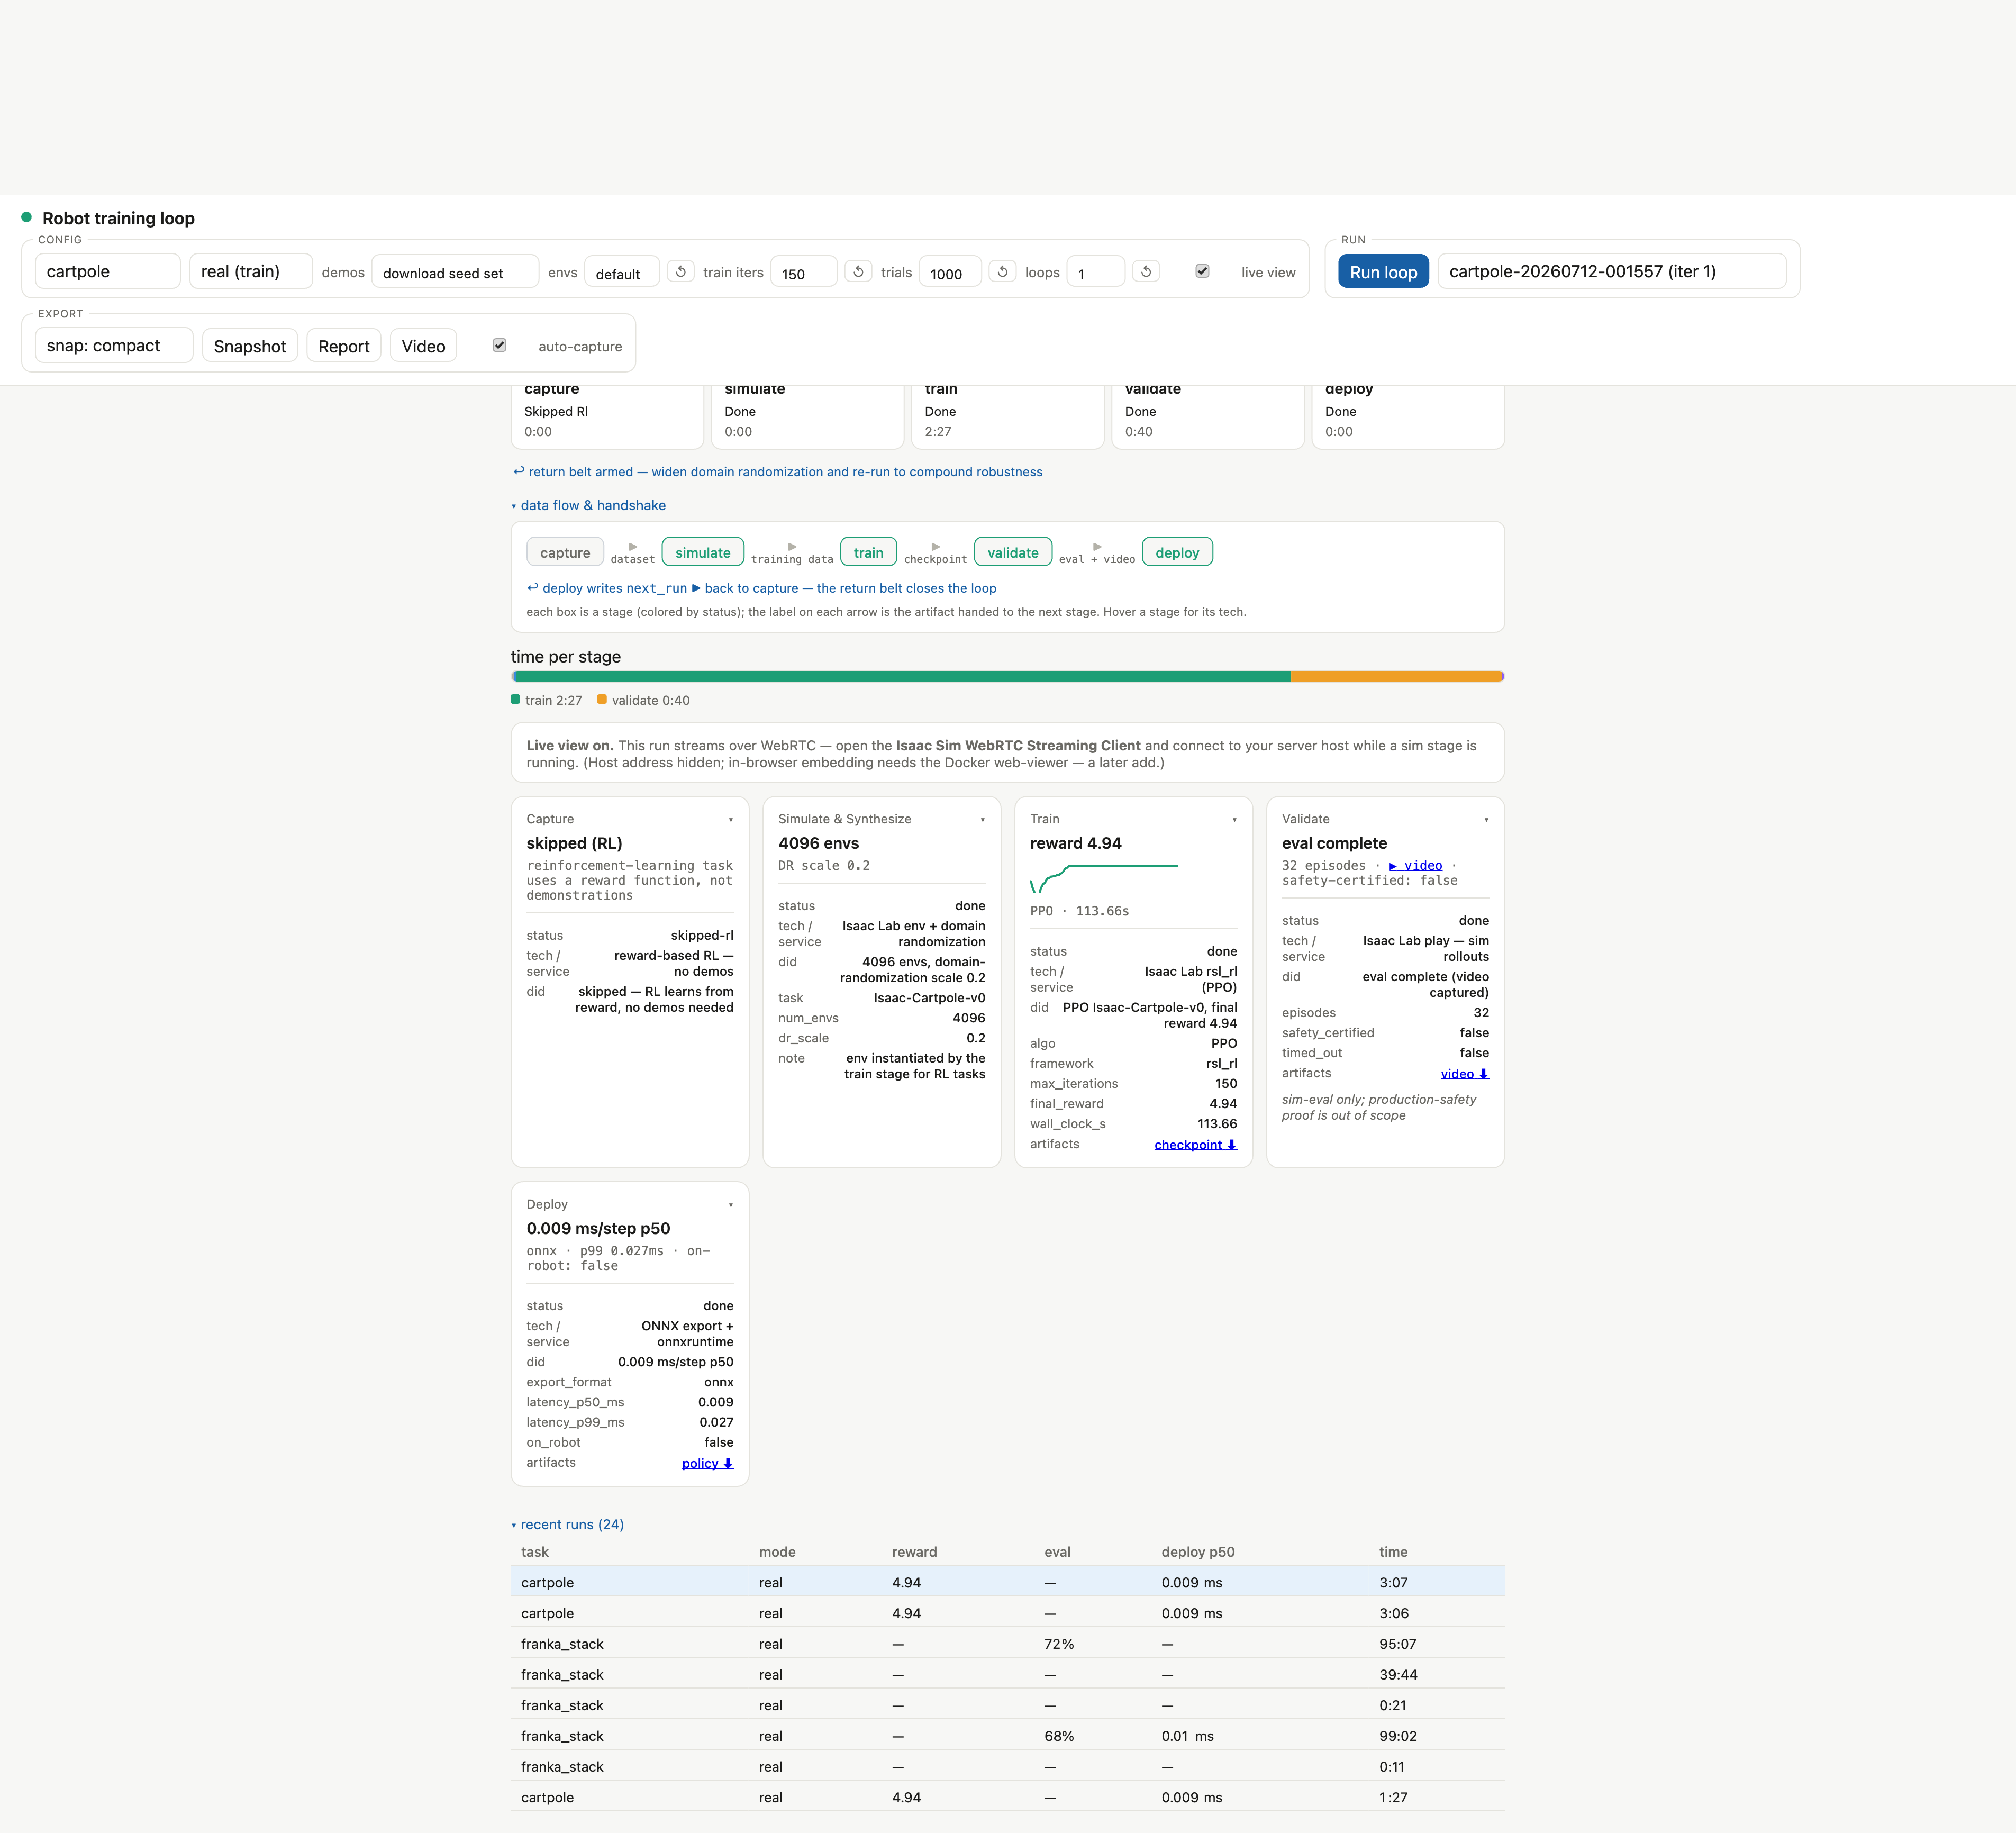
Task: Play the eval video link under eval complete
Action: pyautogui.click(x=1415, y=865)
